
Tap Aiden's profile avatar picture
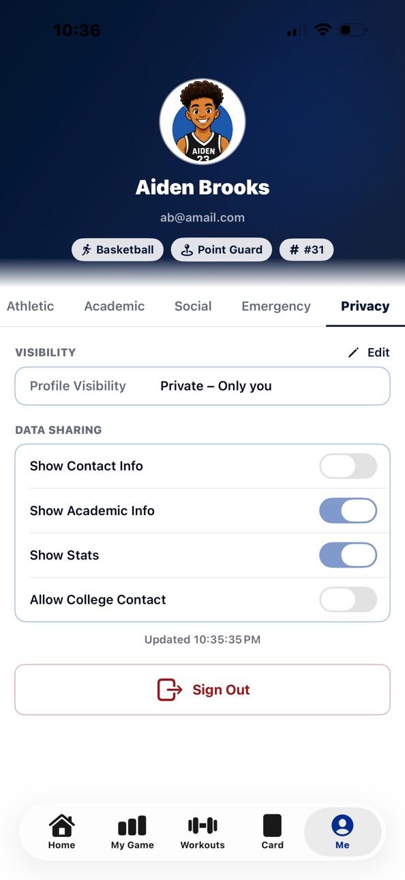tap(202, 121)
